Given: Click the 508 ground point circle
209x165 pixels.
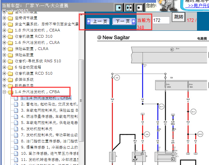Looking at the screenshot, I should point(117,78).
